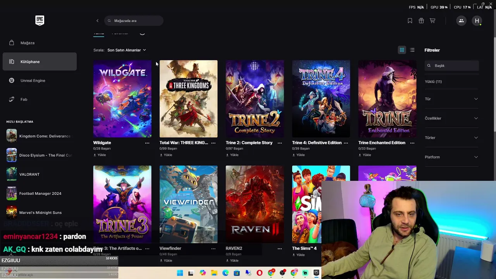496x279 pixels.
Task: Open the three-dot menu for Total War: THREE KINGDOMS
Action: 214,143
